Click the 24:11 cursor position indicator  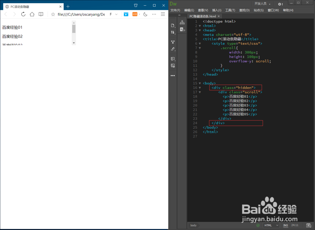pos(295,225)
